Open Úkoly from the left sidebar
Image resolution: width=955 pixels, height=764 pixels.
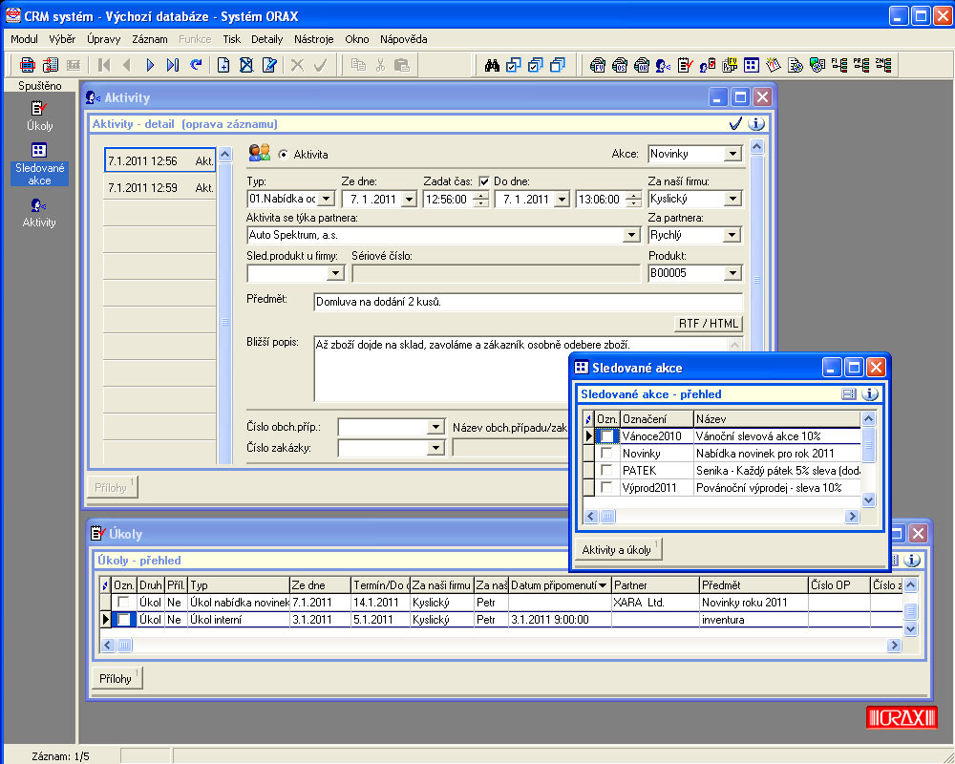(x=39, y=116)
